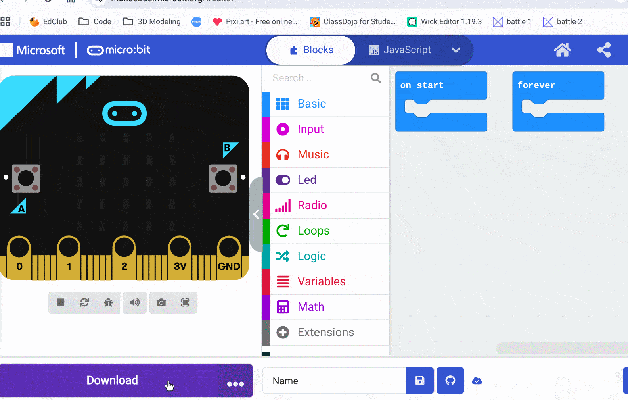Screen dimensions: 628x400
Task: Expand the language dropdown next to JavaScript
Action: [x=456, y=50]
